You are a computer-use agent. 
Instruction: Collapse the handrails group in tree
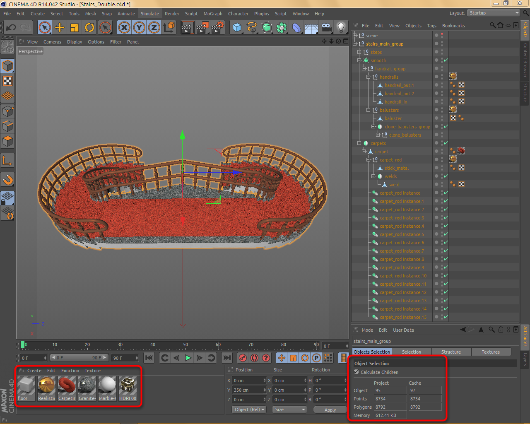click(369, 77)
